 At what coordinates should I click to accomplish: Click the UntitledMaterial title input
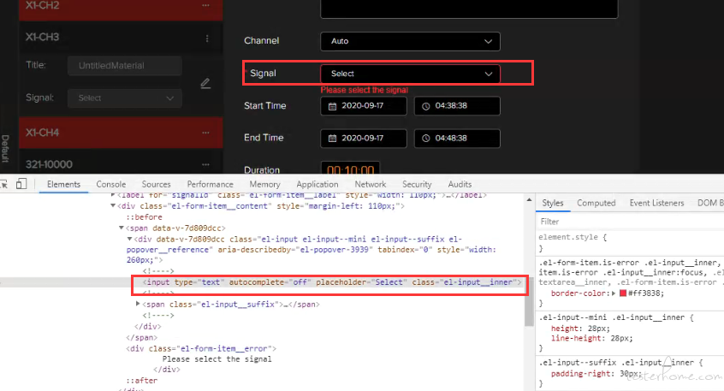click(124, 66)
